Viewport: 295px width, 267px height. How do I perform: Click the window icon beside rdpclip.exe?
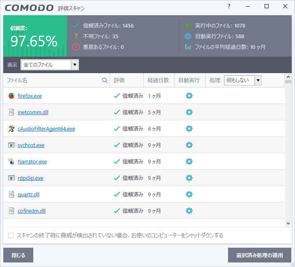(12, 178)
